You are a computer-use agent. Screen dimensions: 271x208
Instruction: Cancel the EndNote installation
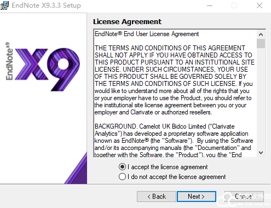point(244,197)
